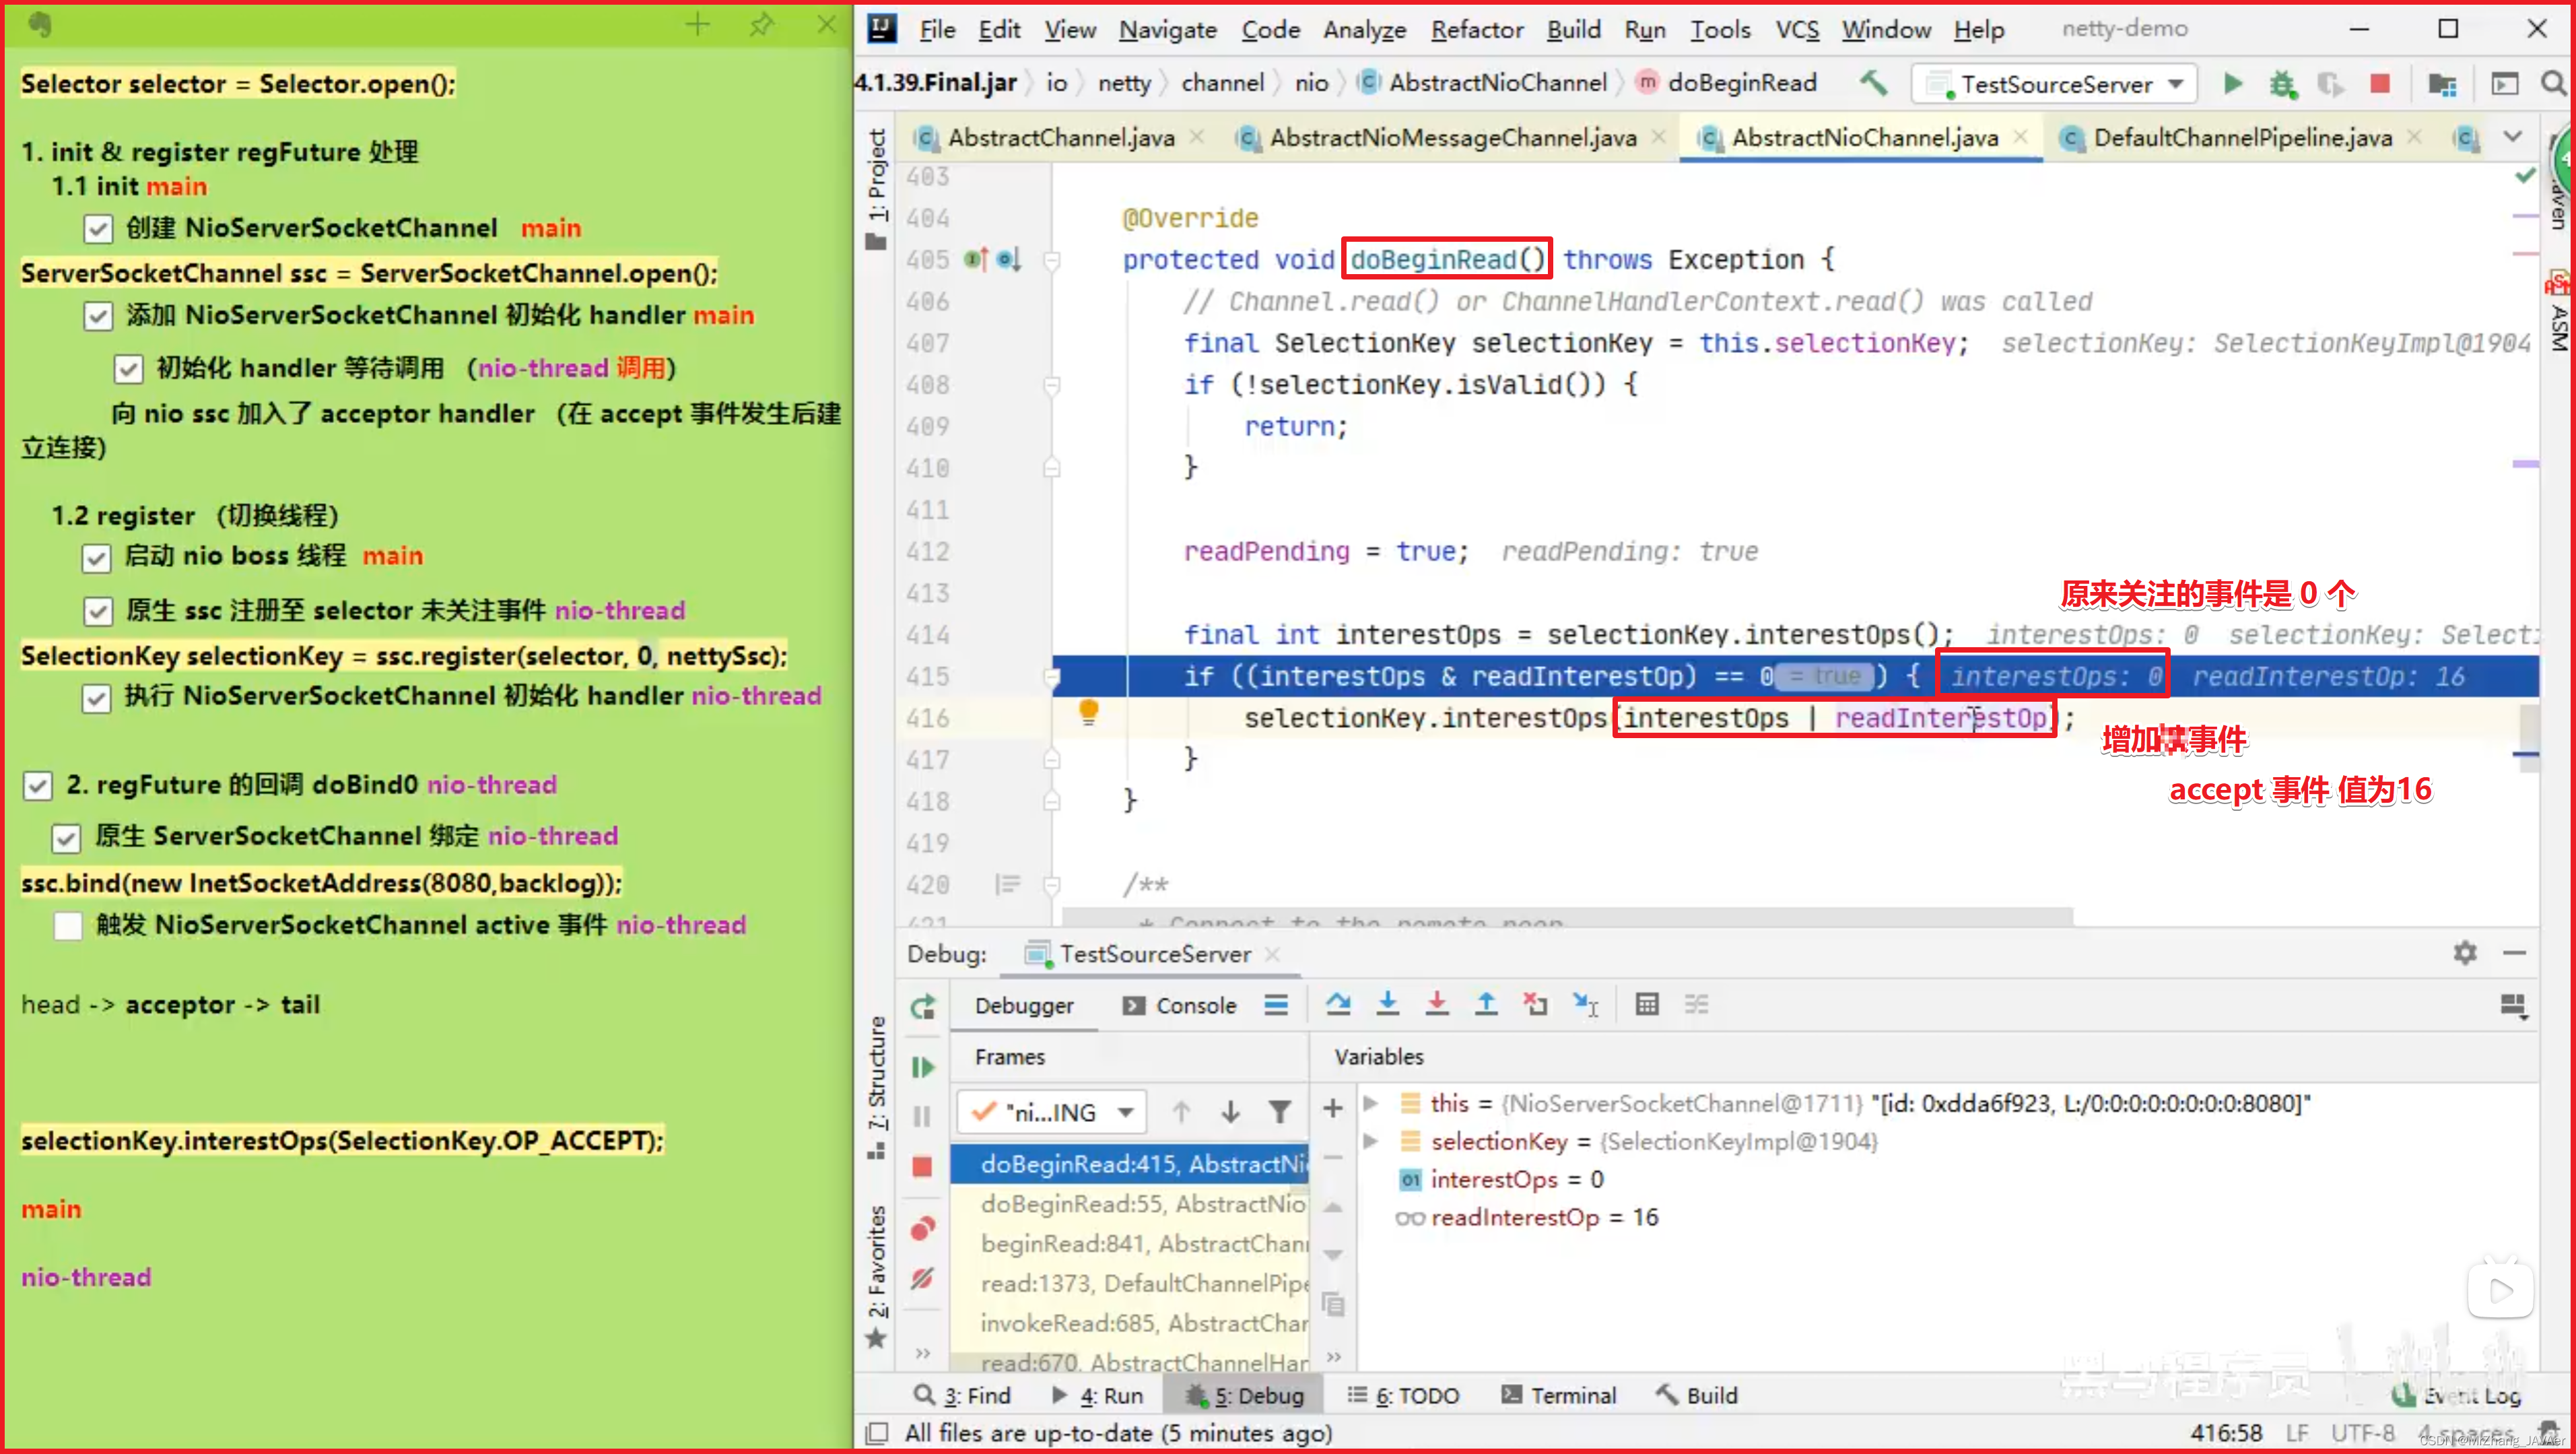Check 触发 NioServerSocketChannel active 事件 box
This screenshot has height=1454, width=2576.
click(67, 925)
